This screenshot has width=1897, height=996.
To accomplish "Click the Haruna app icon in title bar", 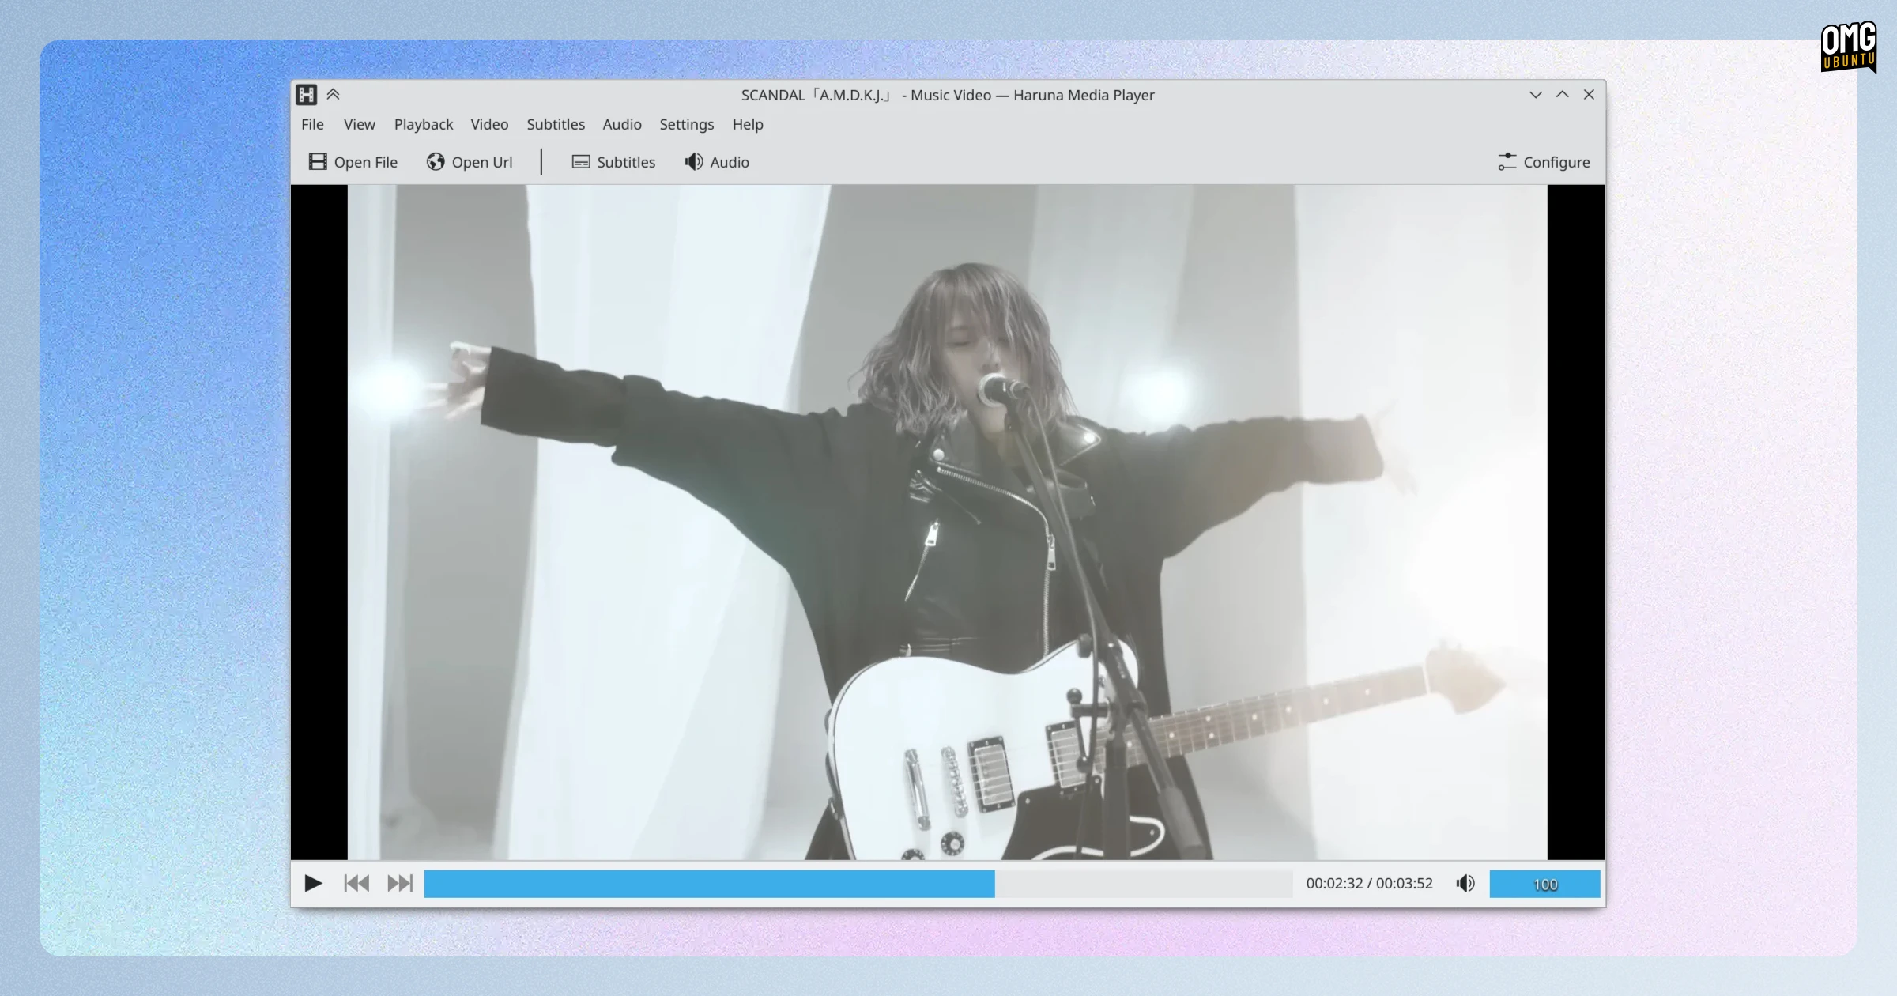I will pyautogui.click(x=307, y=95).
